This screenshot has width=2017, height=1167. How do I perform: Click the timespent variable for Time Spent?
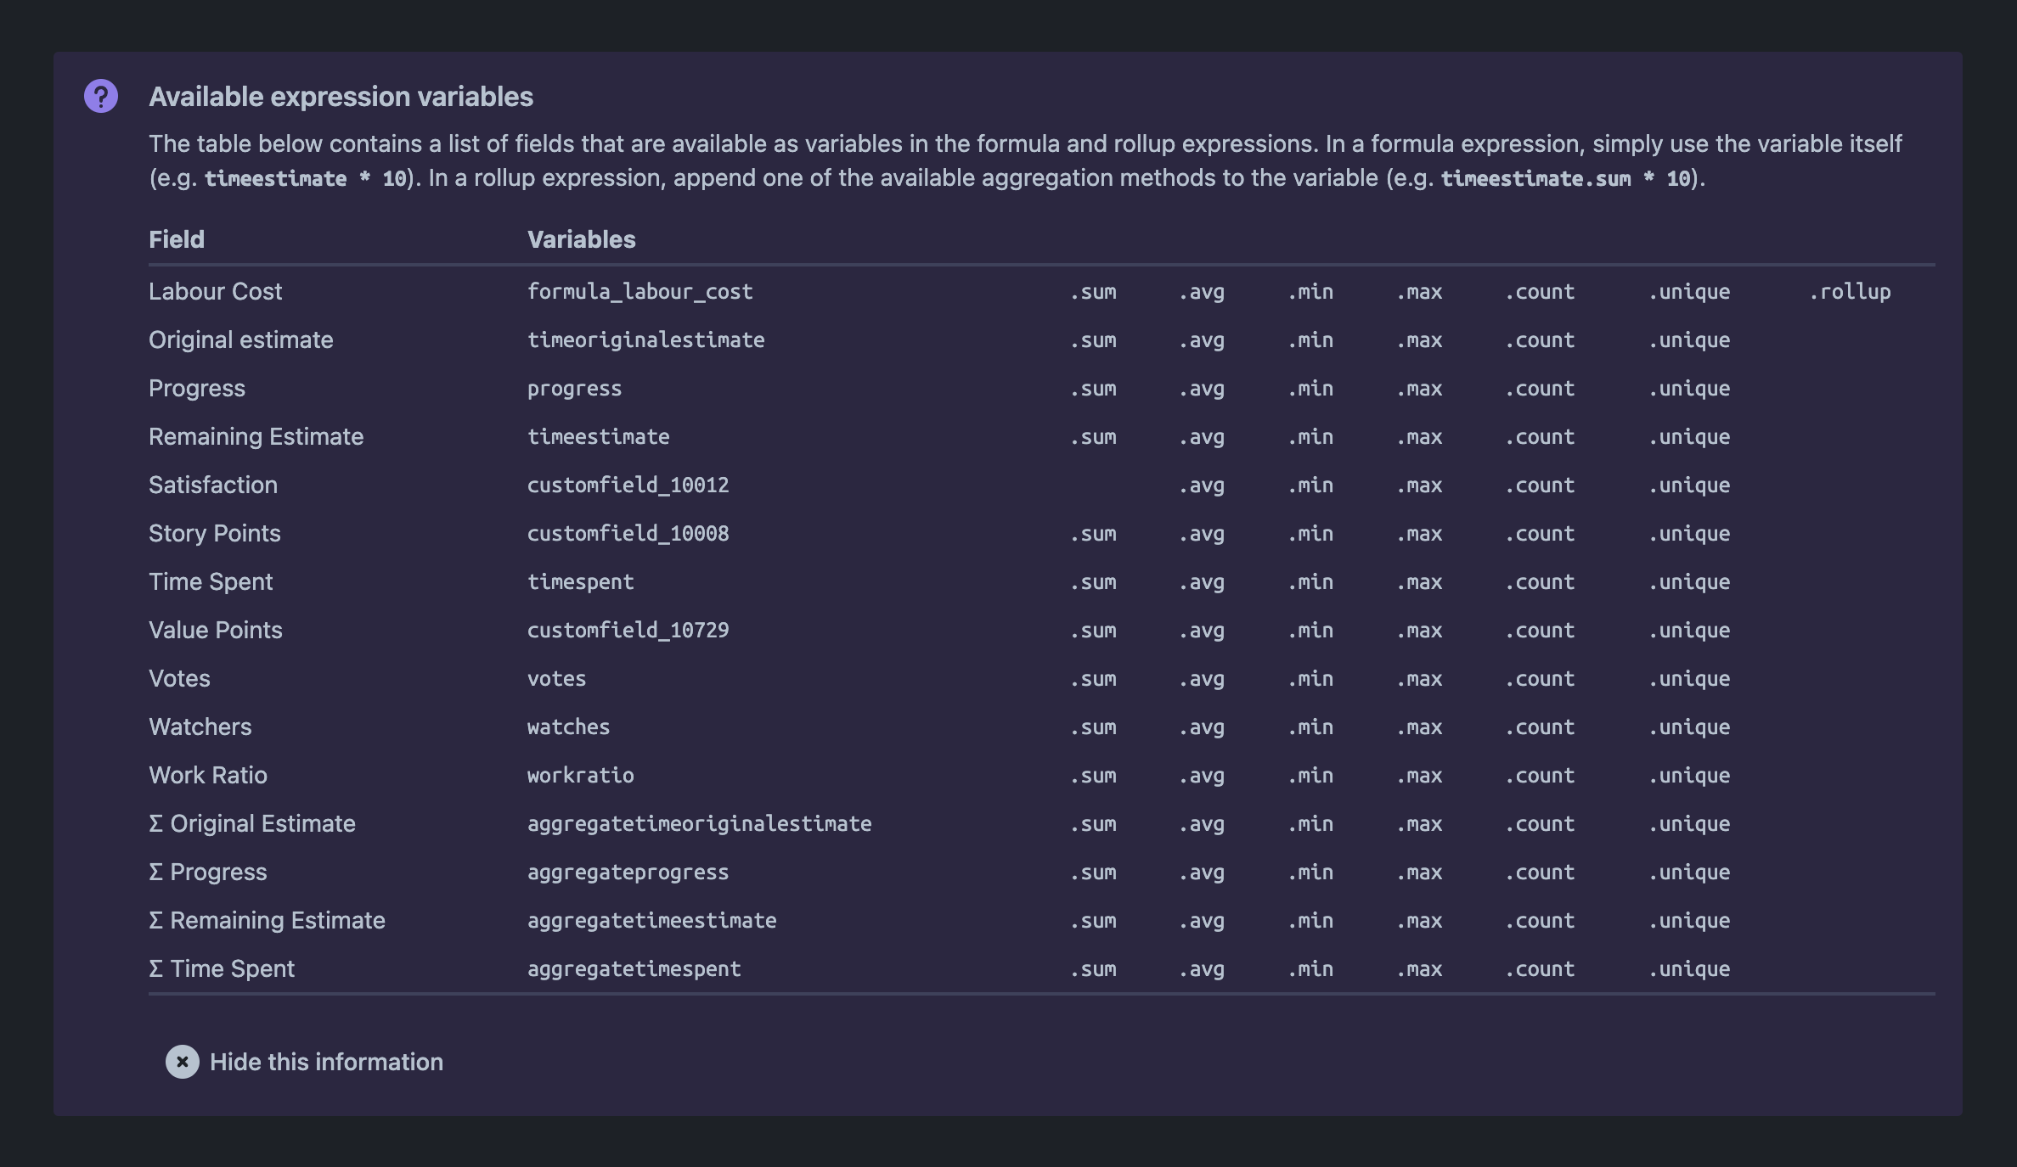click(580, 581)
